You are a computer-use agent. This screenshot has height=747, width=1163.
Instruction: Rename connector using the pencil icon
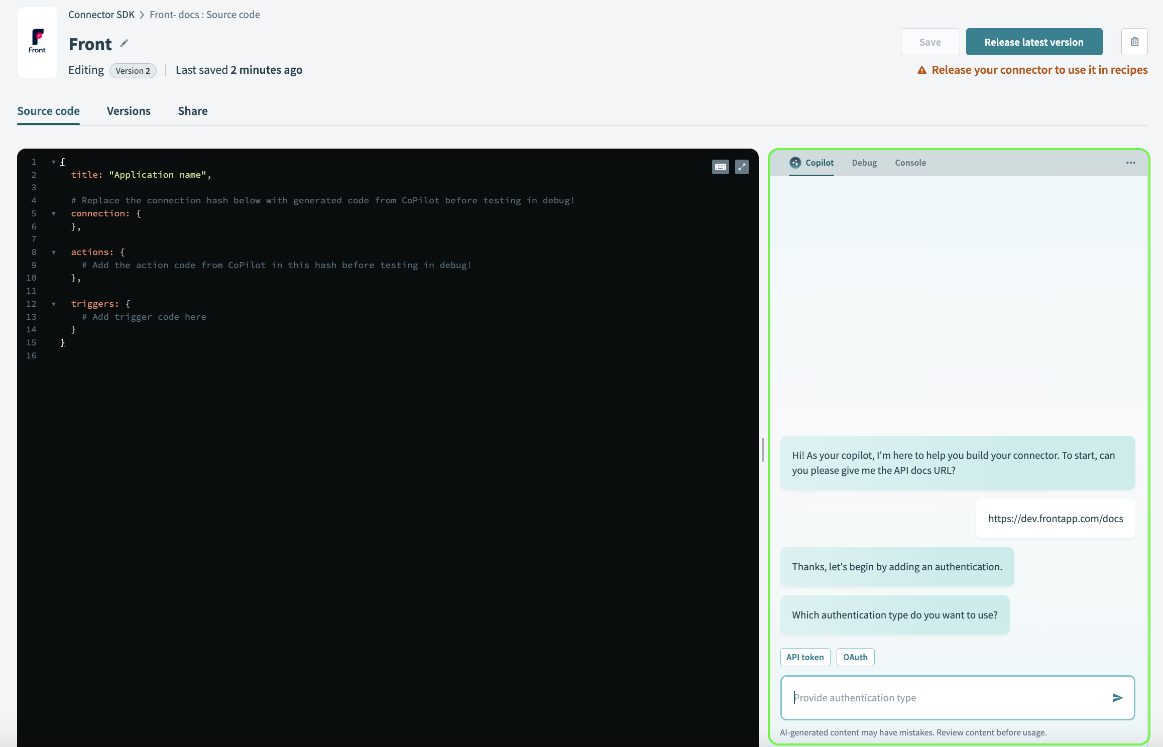(x=124, y=44)
